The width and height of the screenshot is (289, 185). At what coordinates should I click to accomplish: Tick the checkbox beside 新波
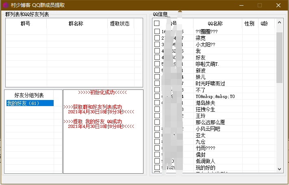click(157, 70)
